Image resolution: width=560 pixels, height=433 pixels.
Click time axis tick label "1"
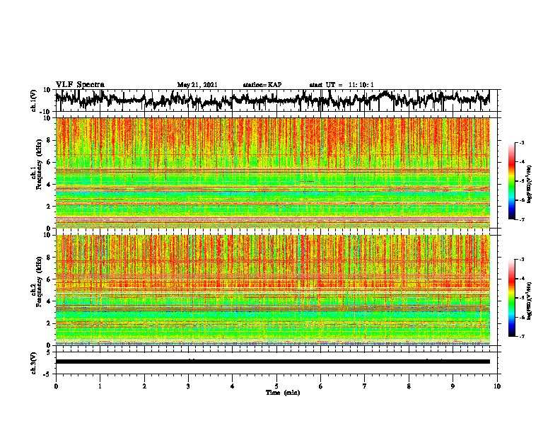[x=100, y=386]
